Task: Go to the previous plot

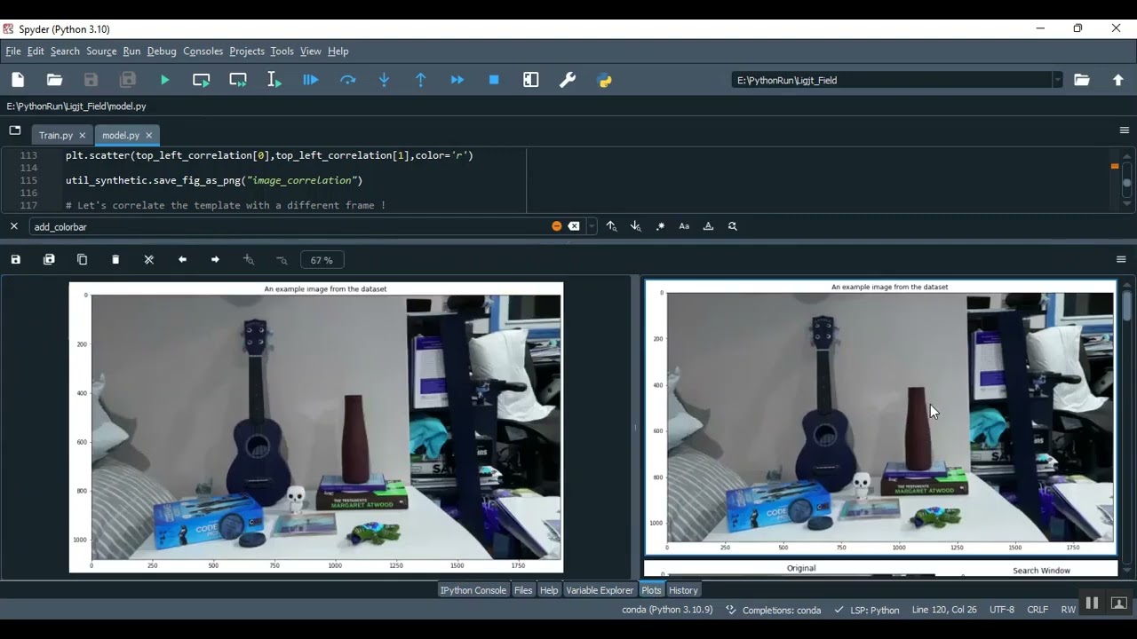Action: coord(182,260)
